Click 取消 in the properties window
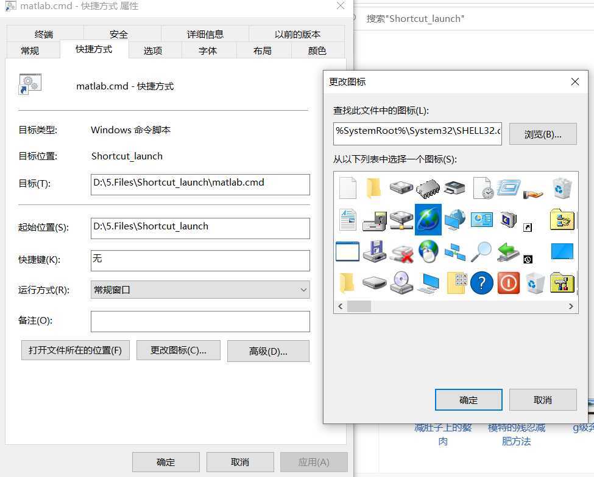This screenshot has width=594, height=477. (x=240, y=462)
